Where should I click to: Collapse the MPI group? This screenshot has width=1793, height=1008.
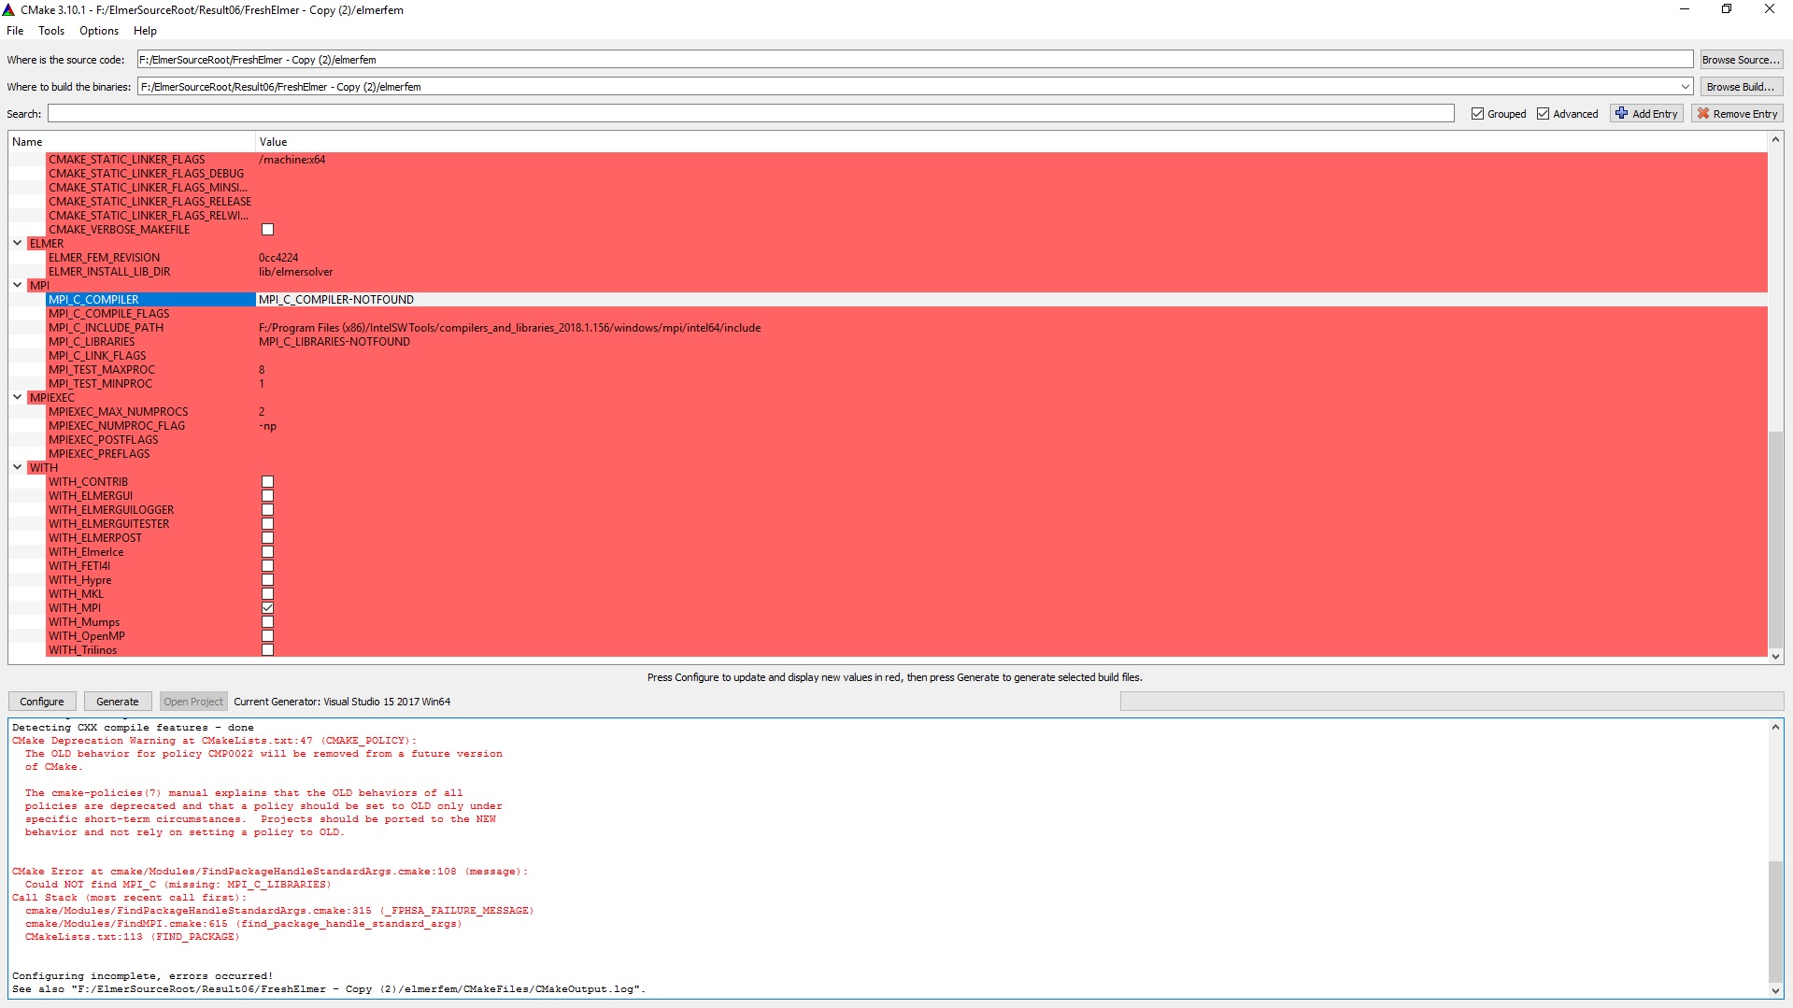pos(17,285)
